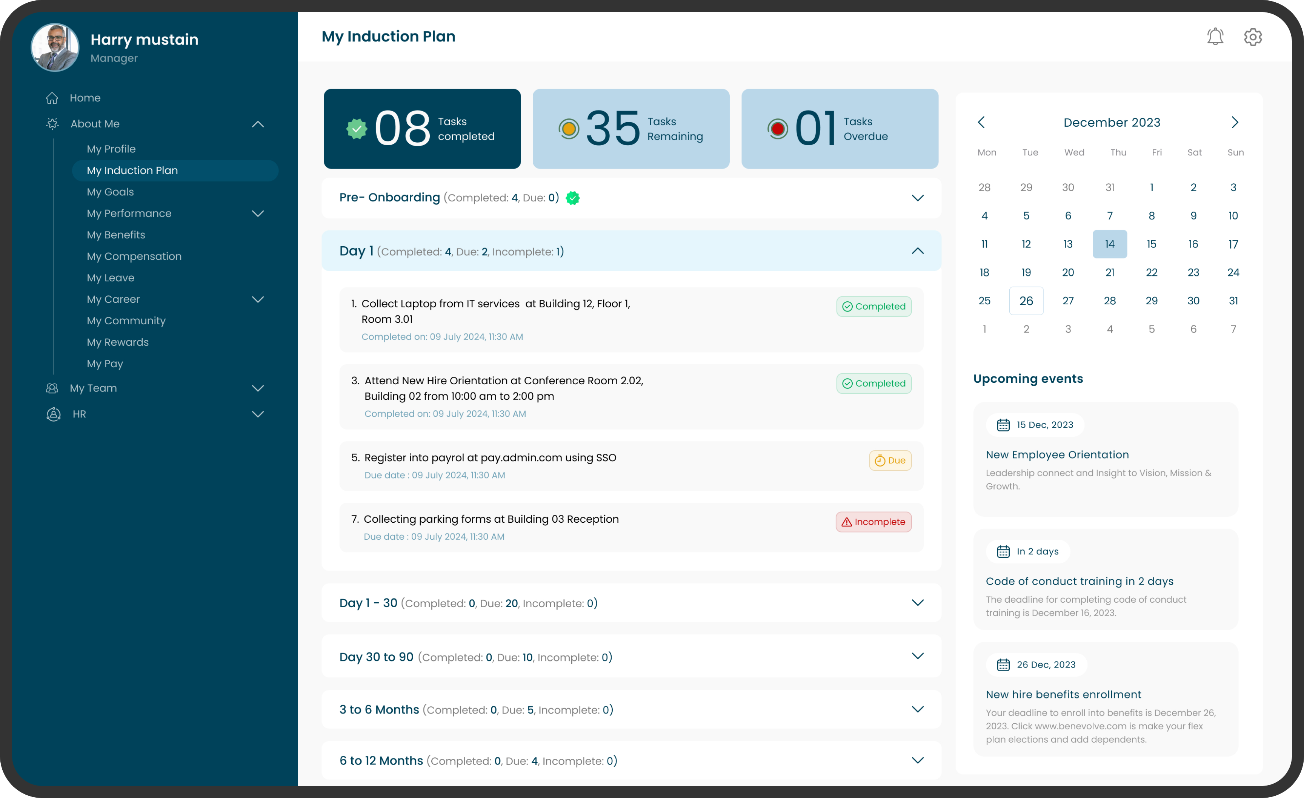This screenshot has height=798, width=1304.
Task: Click the About Me gear icon
Action: pyautogui.click(x=52, y=124)
